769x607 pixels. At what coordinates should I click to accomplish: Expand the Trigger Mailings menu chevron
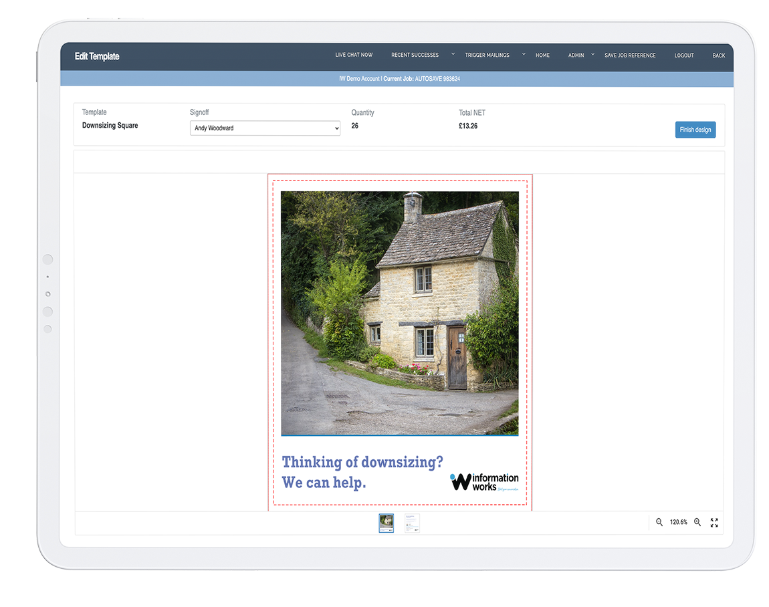pyautogui.click(x=524, y=54)
